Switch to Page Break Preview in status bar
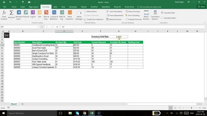This screenshot has height=116, width=207. pyautogui.click(x=180, y=108)
